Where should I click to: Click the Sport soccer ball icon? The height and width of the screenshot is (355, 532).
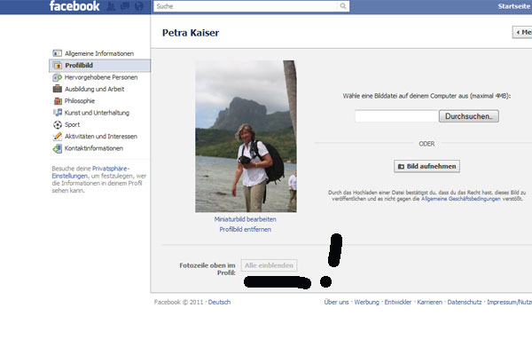(58, 125)
